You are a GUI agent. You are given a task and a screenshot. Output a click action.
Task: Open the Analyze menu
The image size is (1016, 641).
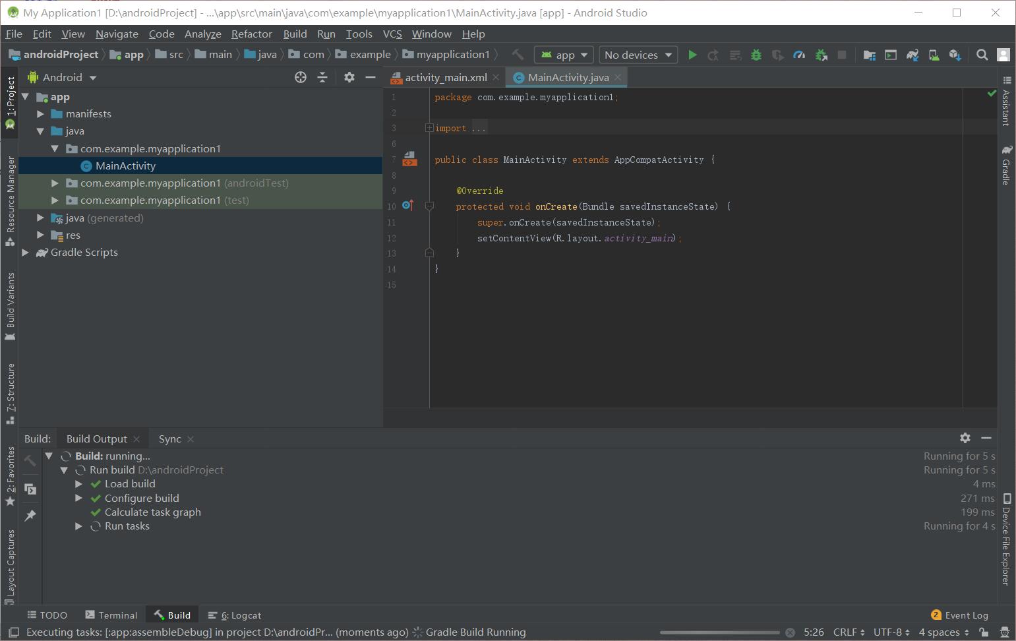tap(202, 34)
